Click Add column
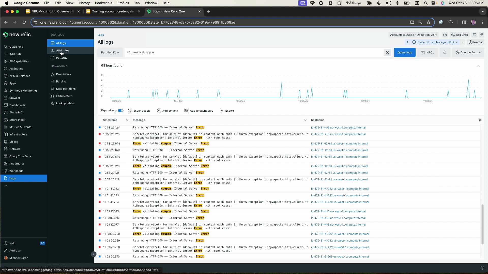This screenshot has height=274, width=488. pyautogui.click(x=167, y=111)
